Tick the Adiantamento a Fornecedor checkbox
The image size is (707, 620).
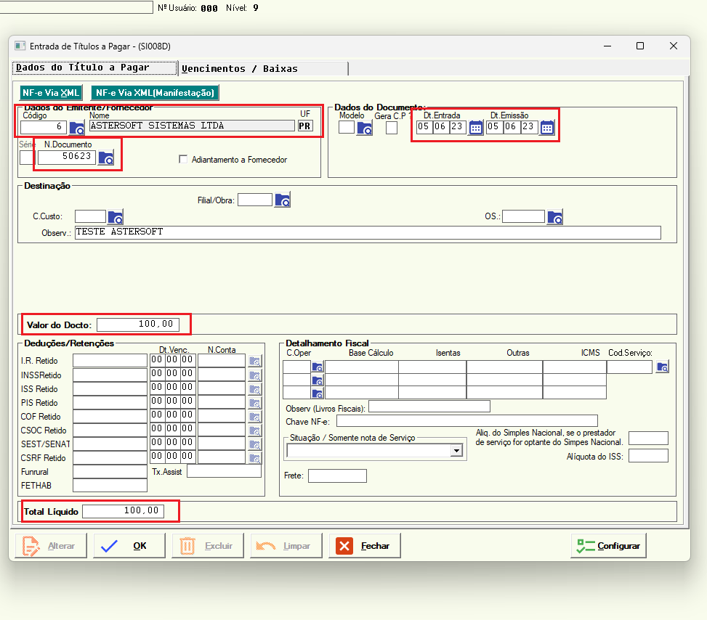pos(183,159)
